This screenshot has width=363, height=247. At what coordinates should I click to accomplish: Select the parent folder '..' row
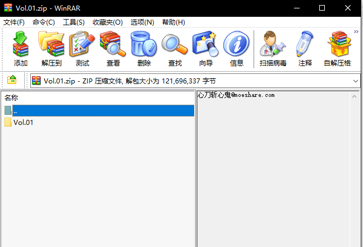point(99,110)
